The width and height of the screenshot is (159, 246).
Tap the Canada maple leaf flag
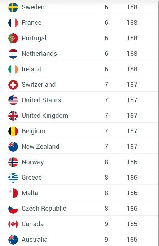(x=13, y=224)
